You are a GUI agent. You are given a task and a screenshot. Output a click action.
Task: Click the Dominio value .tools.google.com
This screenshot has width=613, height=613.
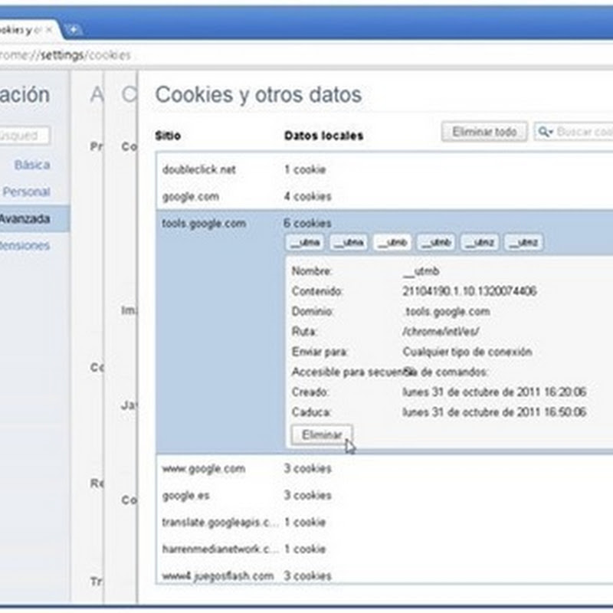pos(447,312)
